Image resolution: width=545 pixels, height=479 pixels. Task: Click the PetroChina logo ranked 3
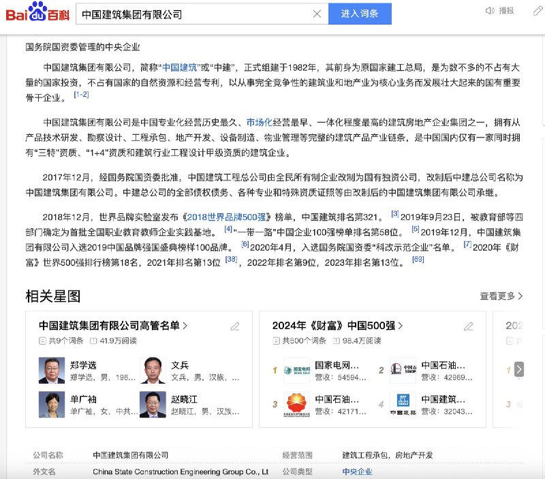297,404
